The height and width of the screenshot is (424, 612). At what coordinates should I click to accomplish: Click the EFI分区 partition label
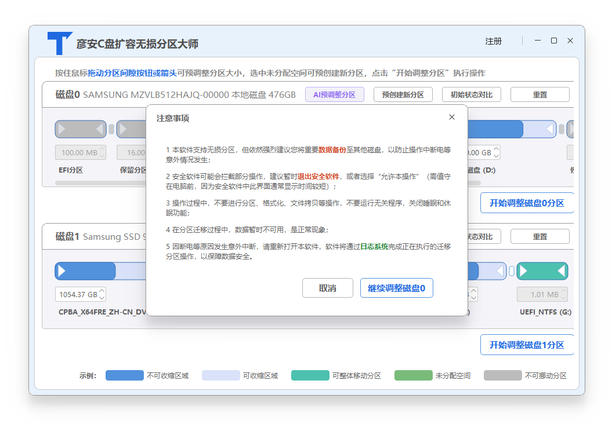pyautogui.click(x=71, y=170)
